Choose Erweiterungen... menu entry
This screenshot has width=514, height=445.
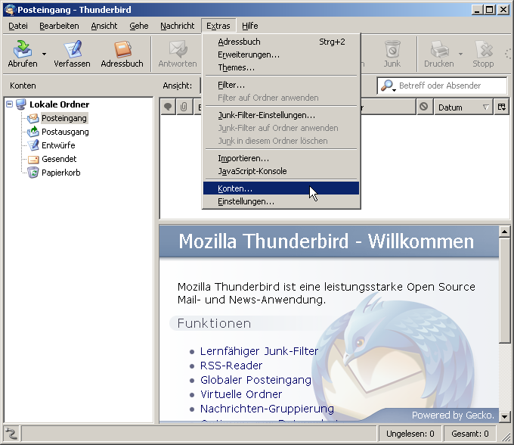281,54
